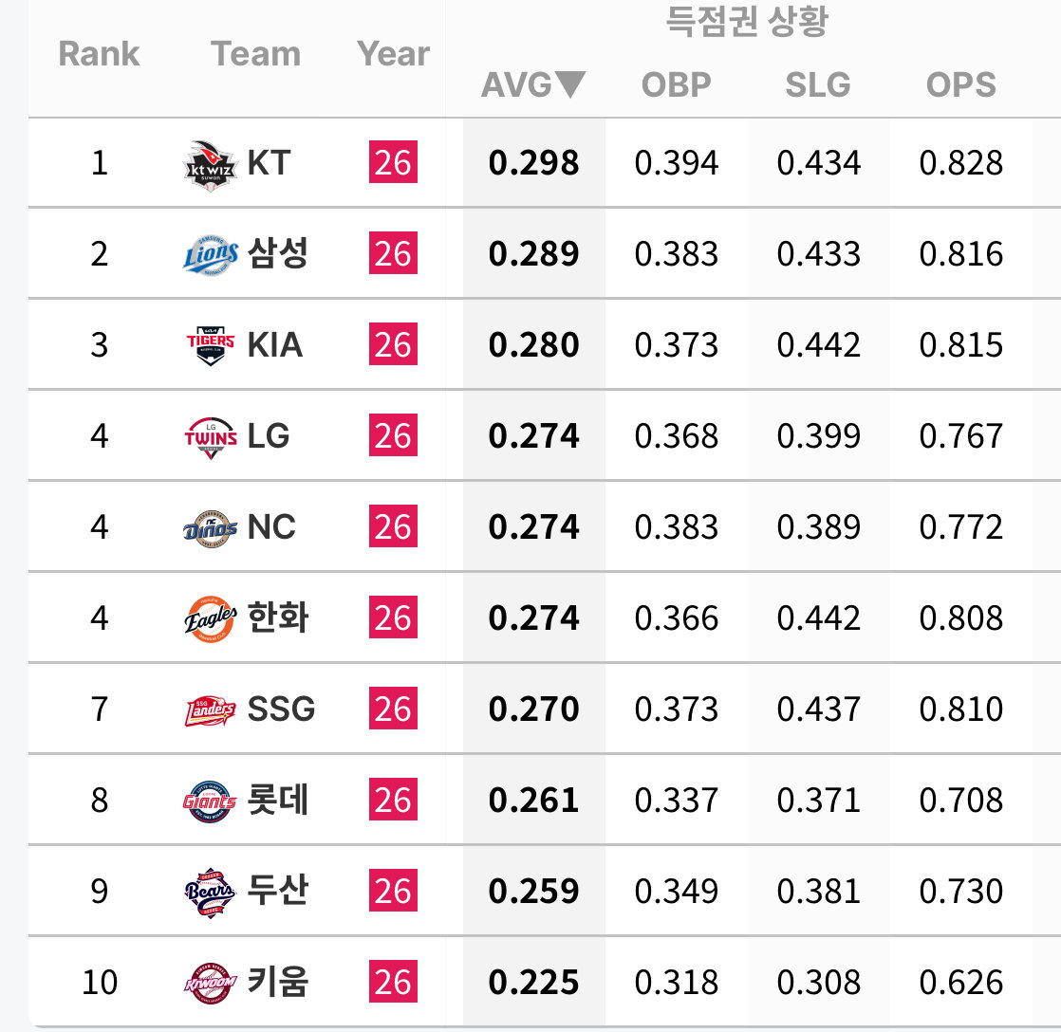Click the KIA Tigers team logo
Image resolution: width=1061 pixels, height=1032 pixels.
(211, 345)
